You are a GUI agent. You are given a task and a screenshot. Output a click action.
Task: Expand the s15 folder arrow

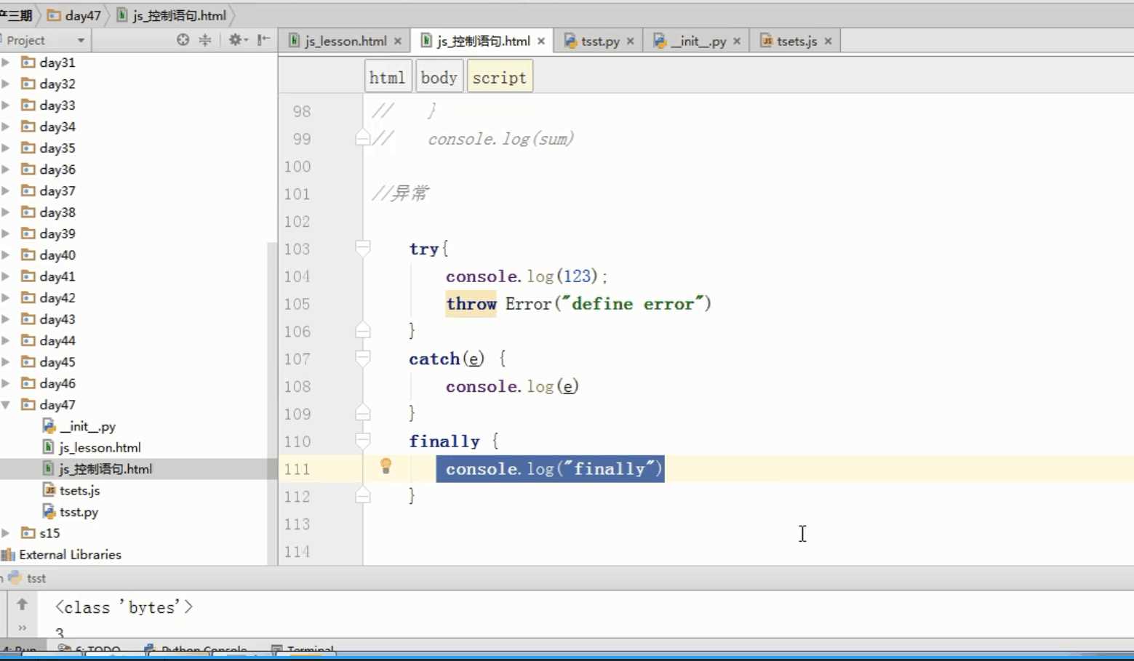tap(6, 533)
